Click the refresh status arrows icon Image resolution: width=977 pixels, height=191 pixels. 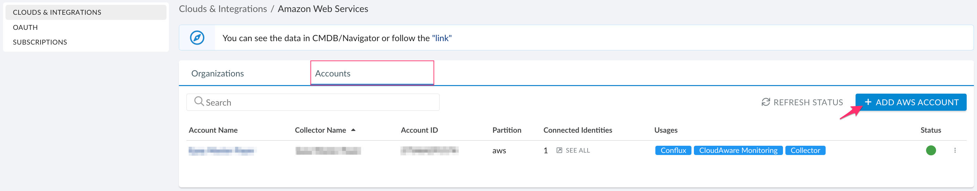coord(765,102)
